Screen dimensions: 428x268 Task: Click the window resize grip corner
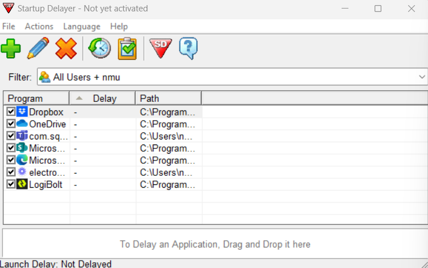[424, 264]
